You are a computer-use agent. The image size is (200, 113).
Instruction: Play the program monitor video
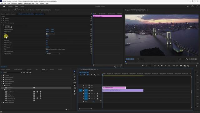pyautogui.click(x=162, y=66)
